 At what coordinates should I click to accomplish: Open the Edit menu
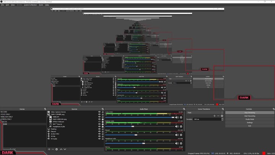point(7,5)
